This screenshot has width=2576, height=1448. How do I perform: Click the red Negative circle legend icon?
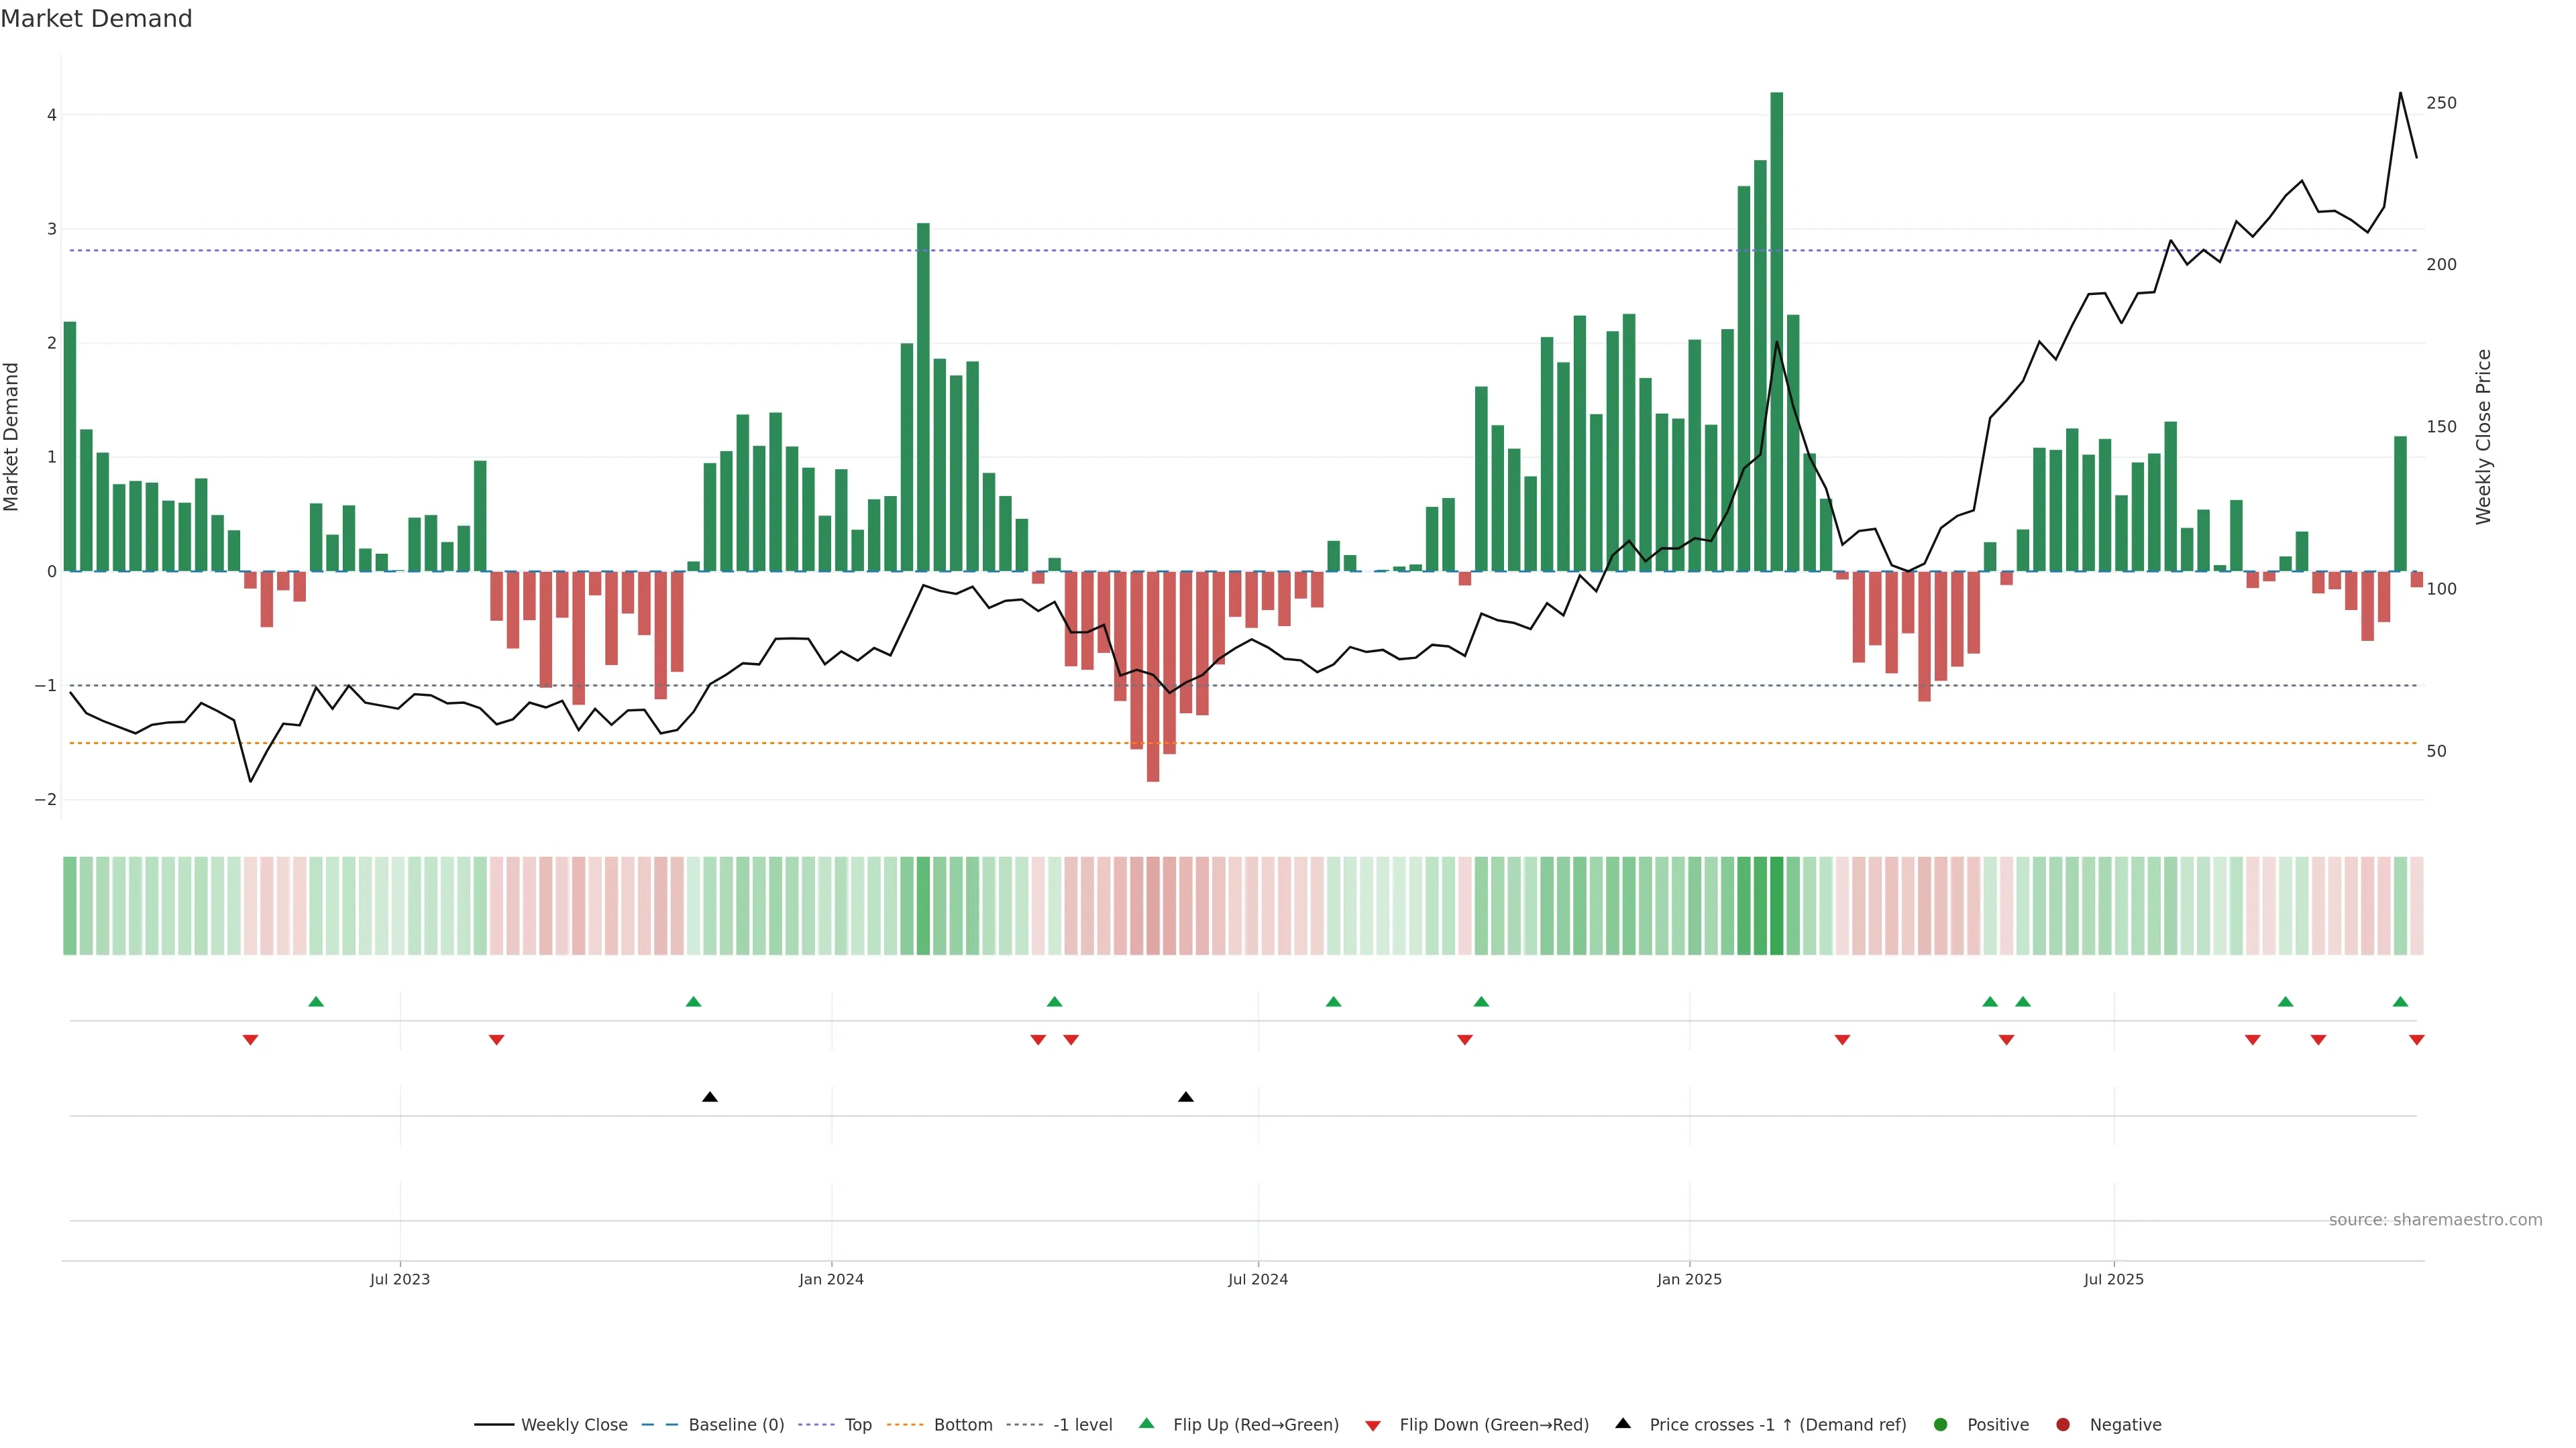(2063, 1424)
